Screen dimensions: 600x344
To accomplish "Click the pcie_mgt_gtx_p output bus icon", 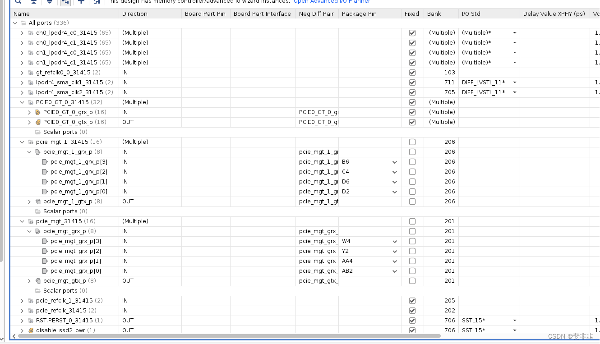I will (38, 281).
